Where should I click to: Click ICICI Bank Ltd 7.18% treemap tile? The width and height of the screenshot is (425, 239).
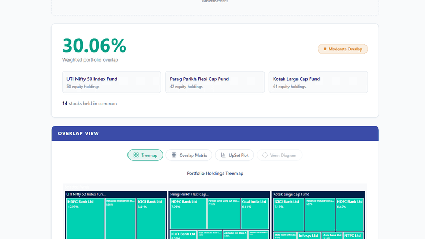pos(288,215)
